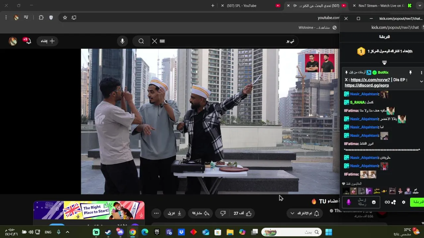Close the Nxv7 Stream tab

pyautogui.click(x=354, y=6)
